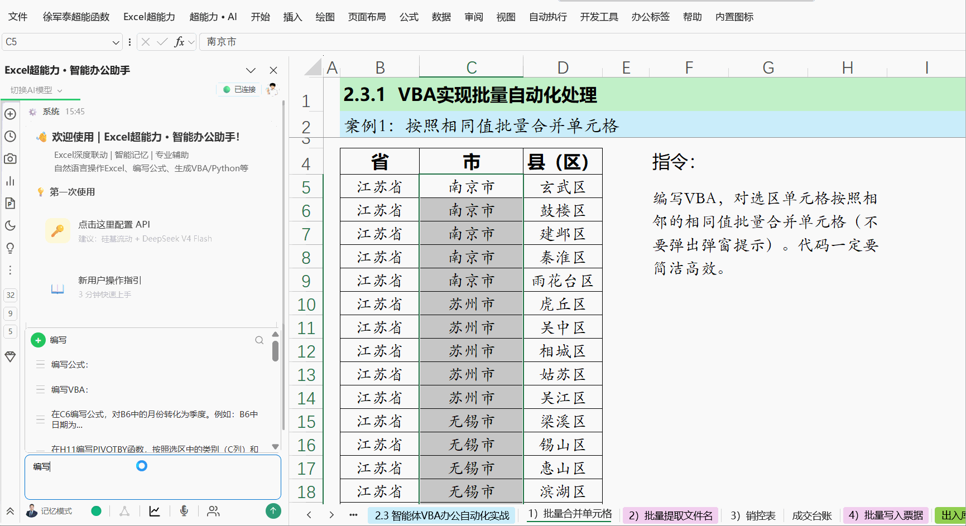Start a new chat with the plus-circle sidebar icon

tap(10, 114)
